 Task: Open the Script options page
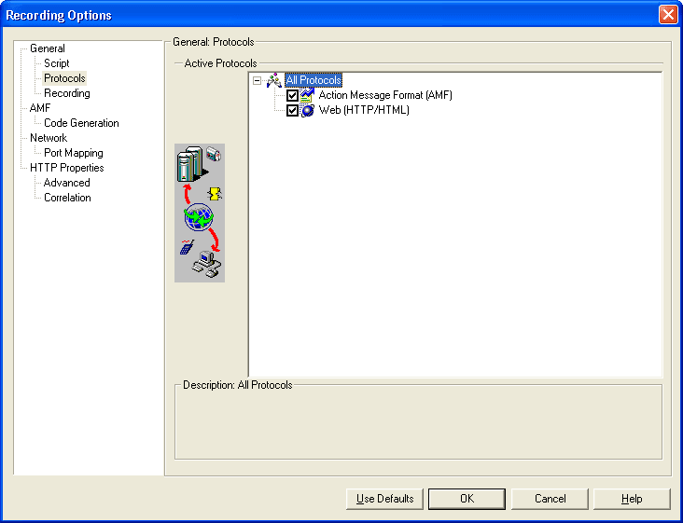[x=57, y=63]
